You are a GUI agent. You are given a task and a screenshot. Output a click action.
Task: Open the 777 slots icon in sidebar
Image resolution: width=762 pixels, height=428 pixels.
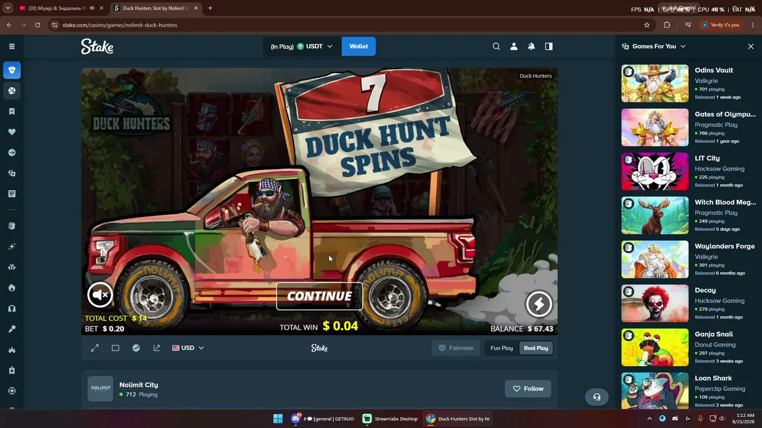click(x=12, y=267)
